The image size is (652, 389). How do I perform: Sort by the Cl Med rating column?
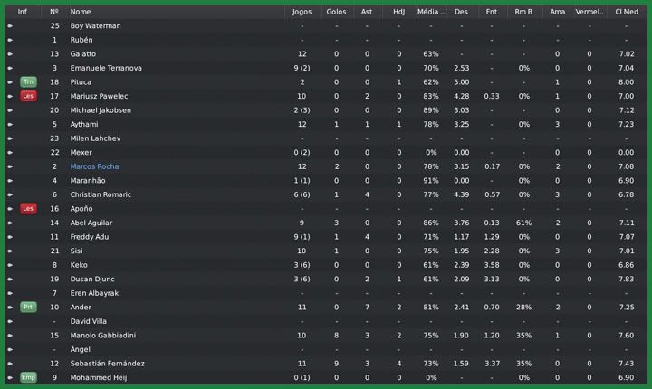626,12
